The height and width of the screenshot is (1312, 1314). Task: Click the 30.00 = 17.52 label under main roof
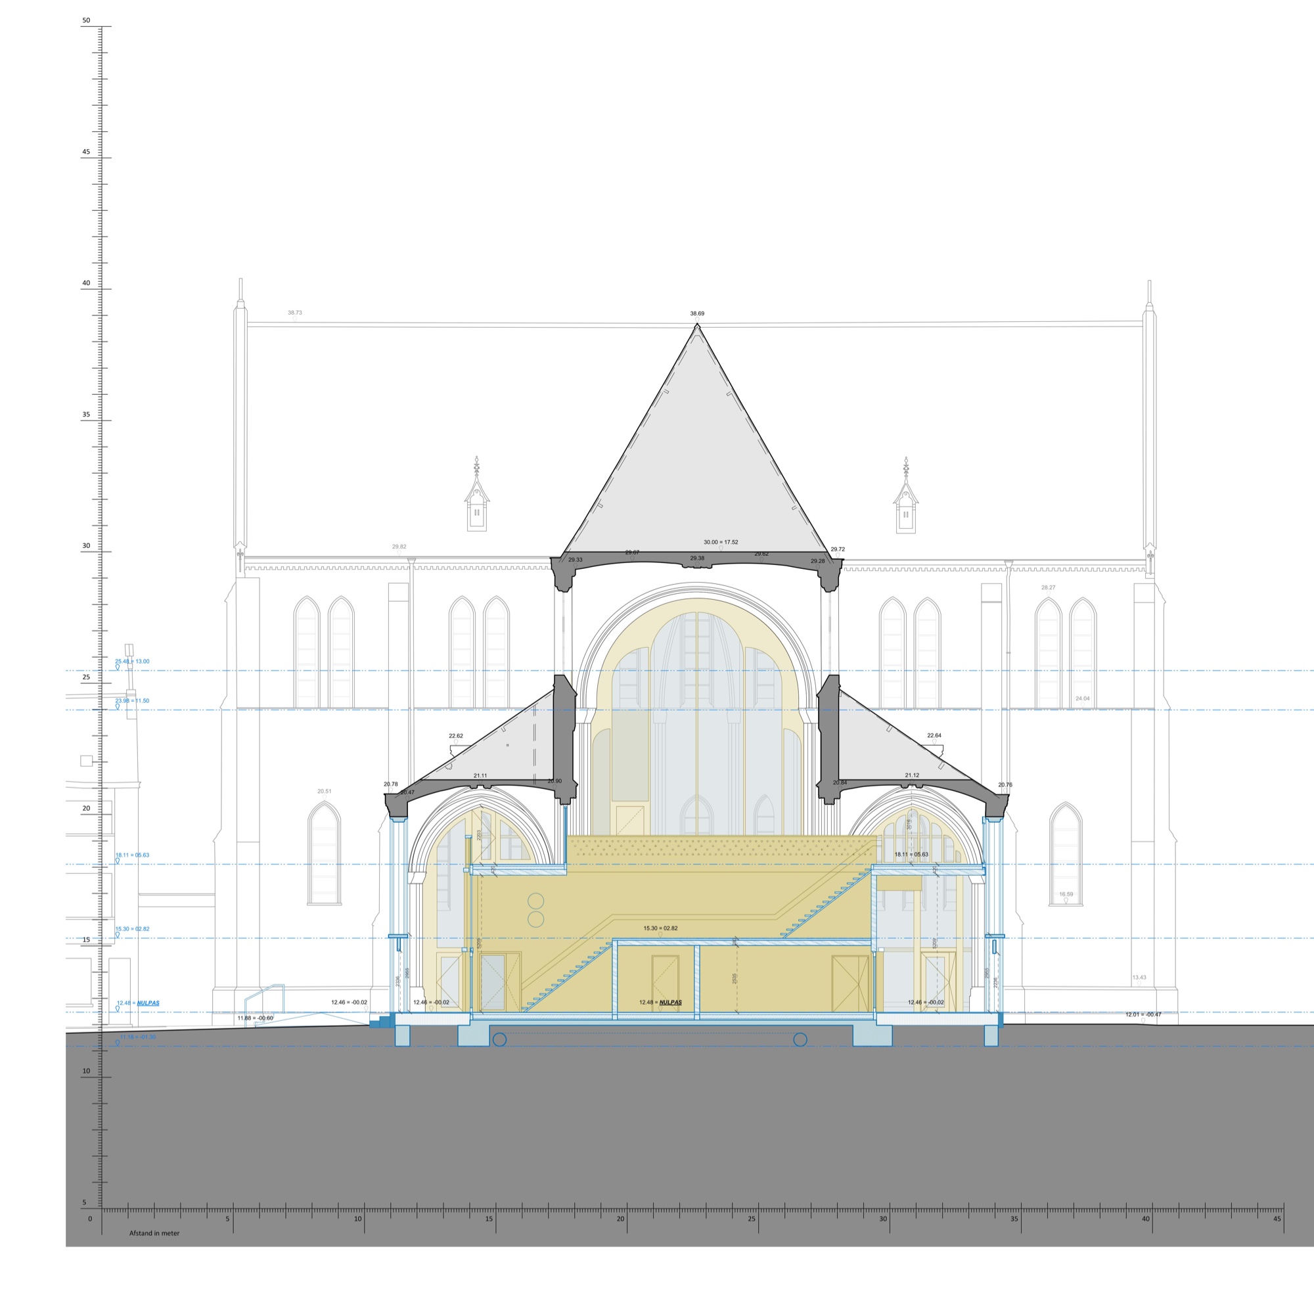[720, 542]
